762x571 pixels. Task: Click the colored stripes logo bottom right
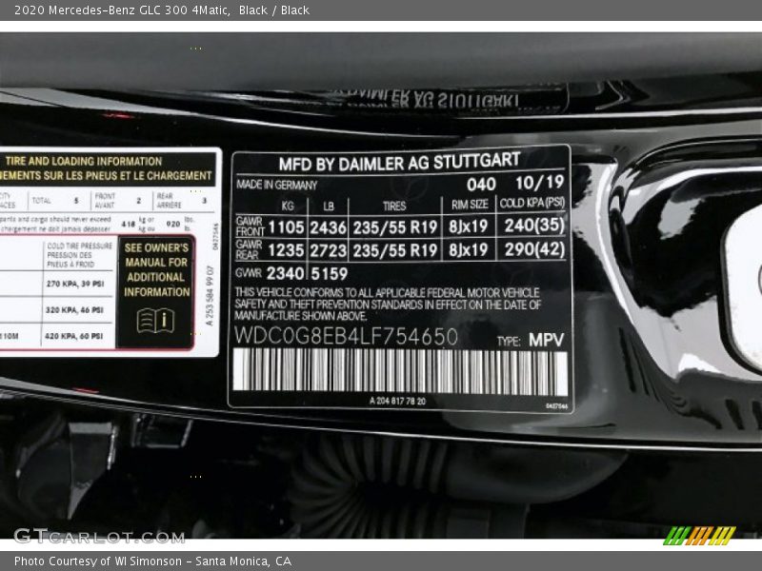coord(699,535)
